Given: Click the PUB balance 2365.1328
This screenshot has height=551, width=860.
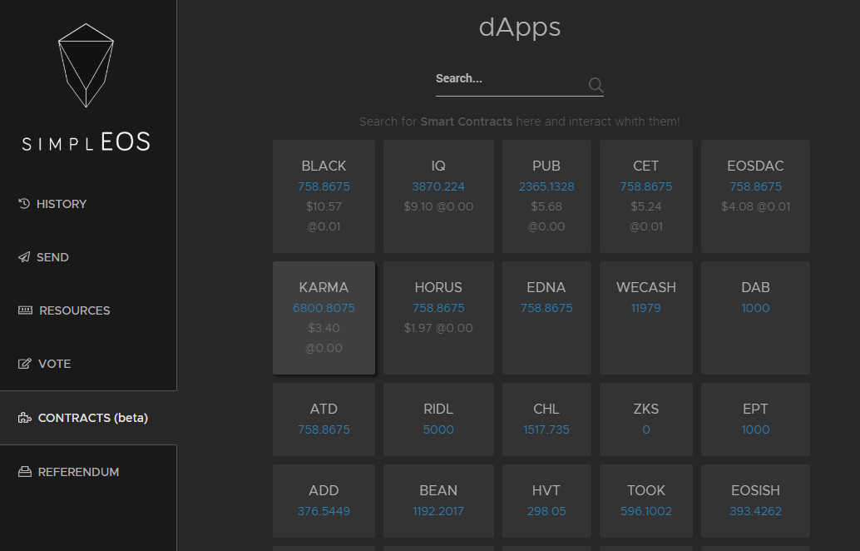Looking at the screenshot, I should (x=546, y=186).
